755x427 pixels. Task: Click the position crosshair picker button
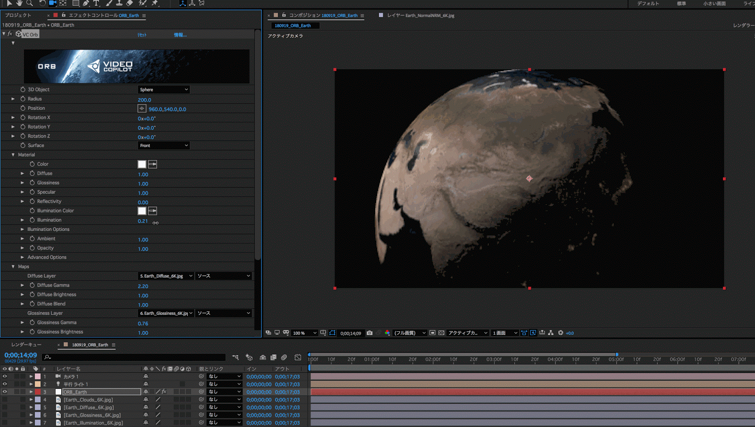pyautogui.click(x=142, y=108)
